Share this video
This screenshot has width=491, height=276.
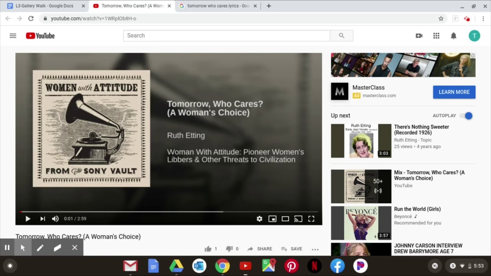coord(260,249)
